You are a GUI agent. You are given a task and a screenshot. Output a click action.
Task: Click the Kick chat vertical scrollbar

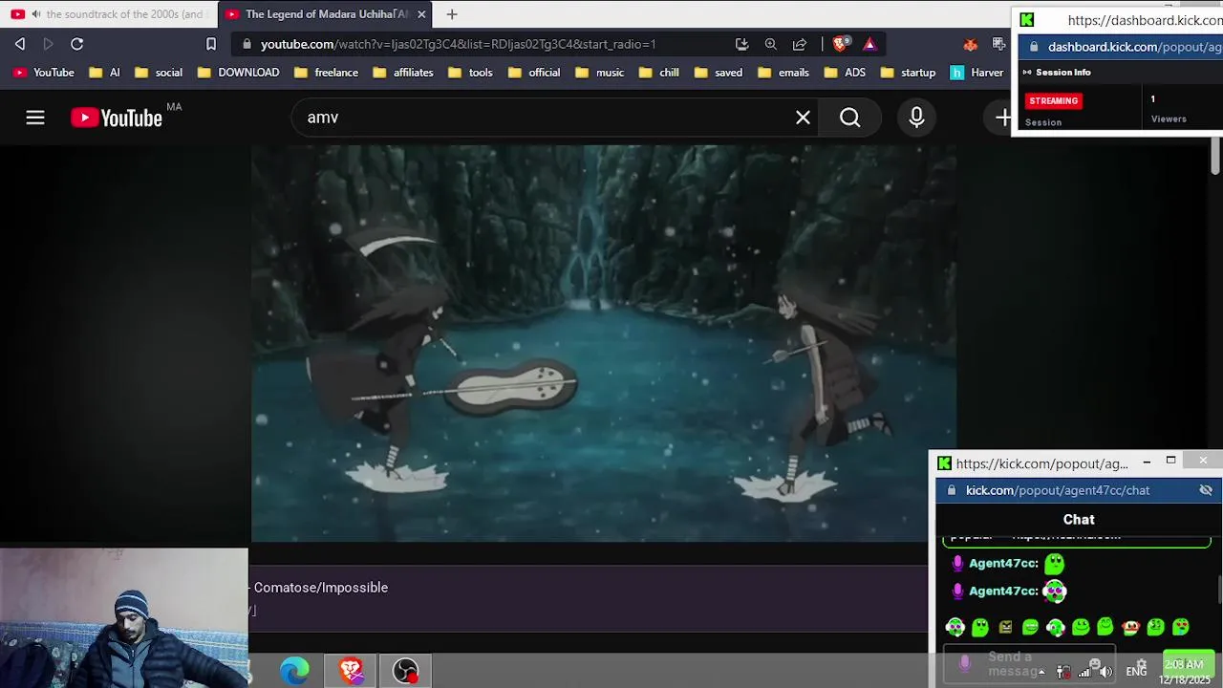tap(1220, 591)
